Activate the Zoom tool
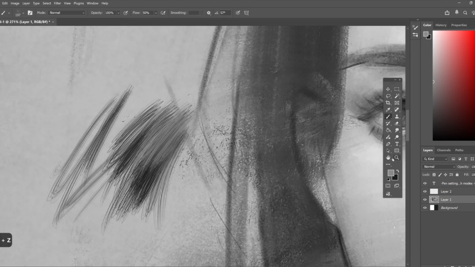Viewport: 475px width, 267px height. 397,158
